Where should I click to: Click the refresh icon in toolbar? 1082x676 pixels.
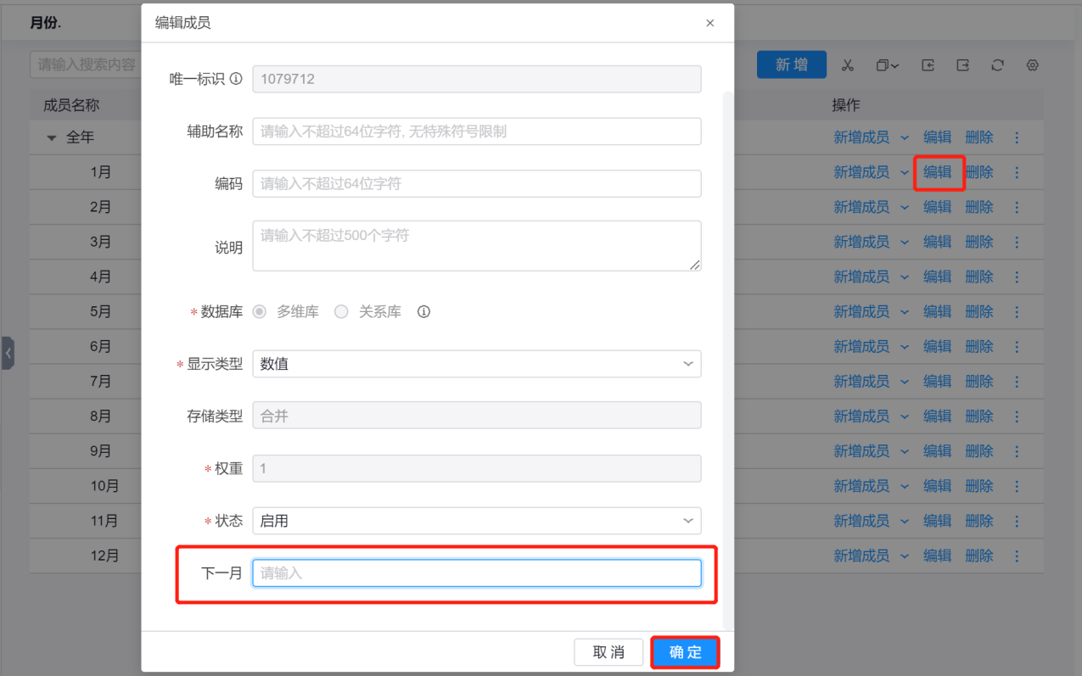998,65
